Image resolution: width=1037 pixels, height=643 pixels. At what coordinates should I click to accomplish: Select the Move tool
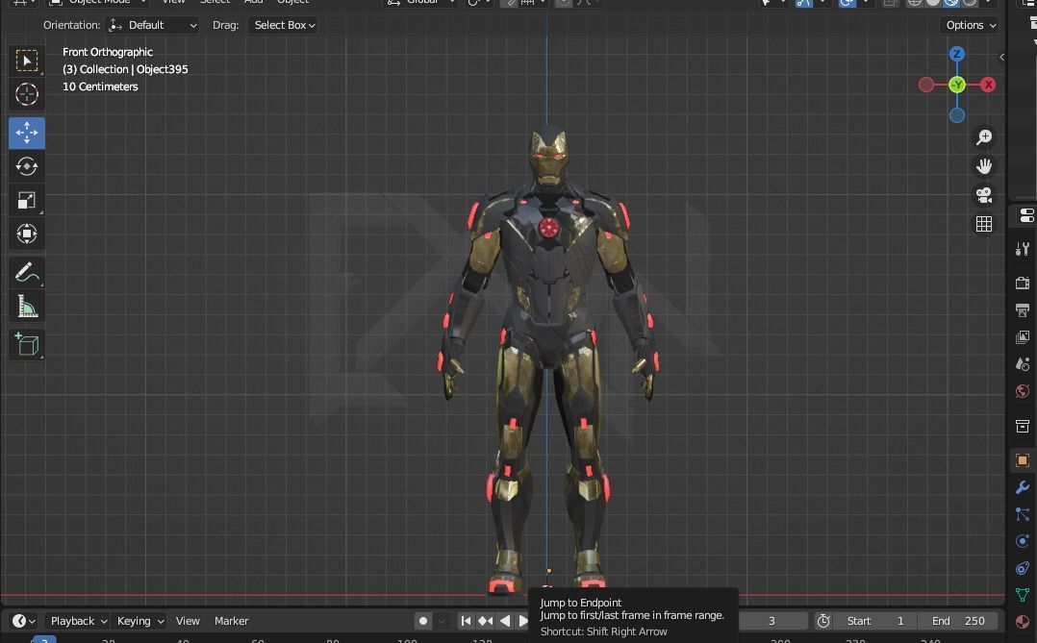click(x=27, y=133)
